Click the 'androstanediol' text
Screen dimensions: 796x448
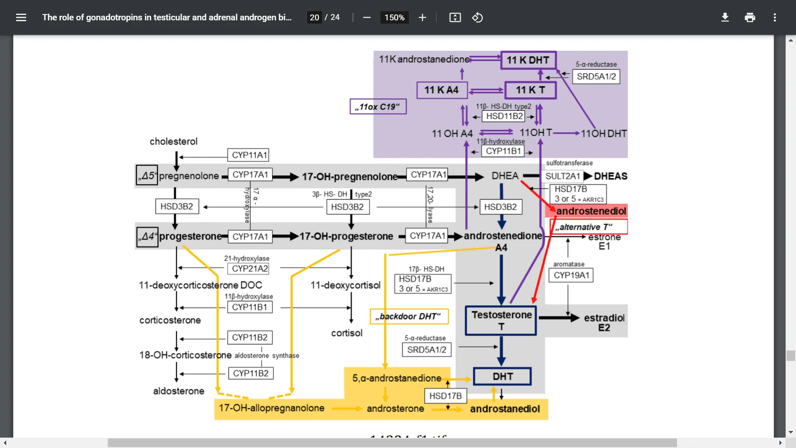(505, 409)
